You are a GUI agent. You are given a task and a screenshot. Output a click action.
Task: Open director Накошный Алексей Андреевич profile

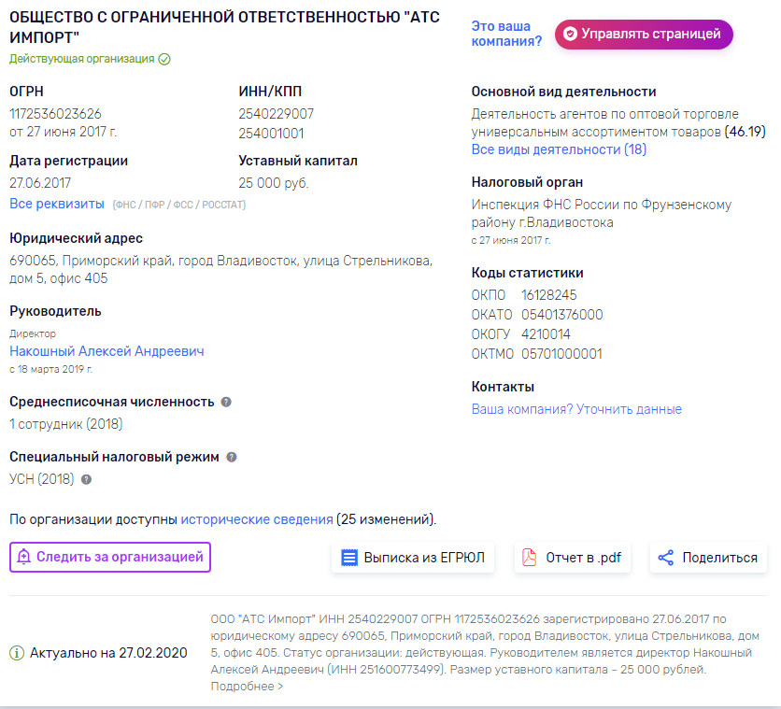106,351
